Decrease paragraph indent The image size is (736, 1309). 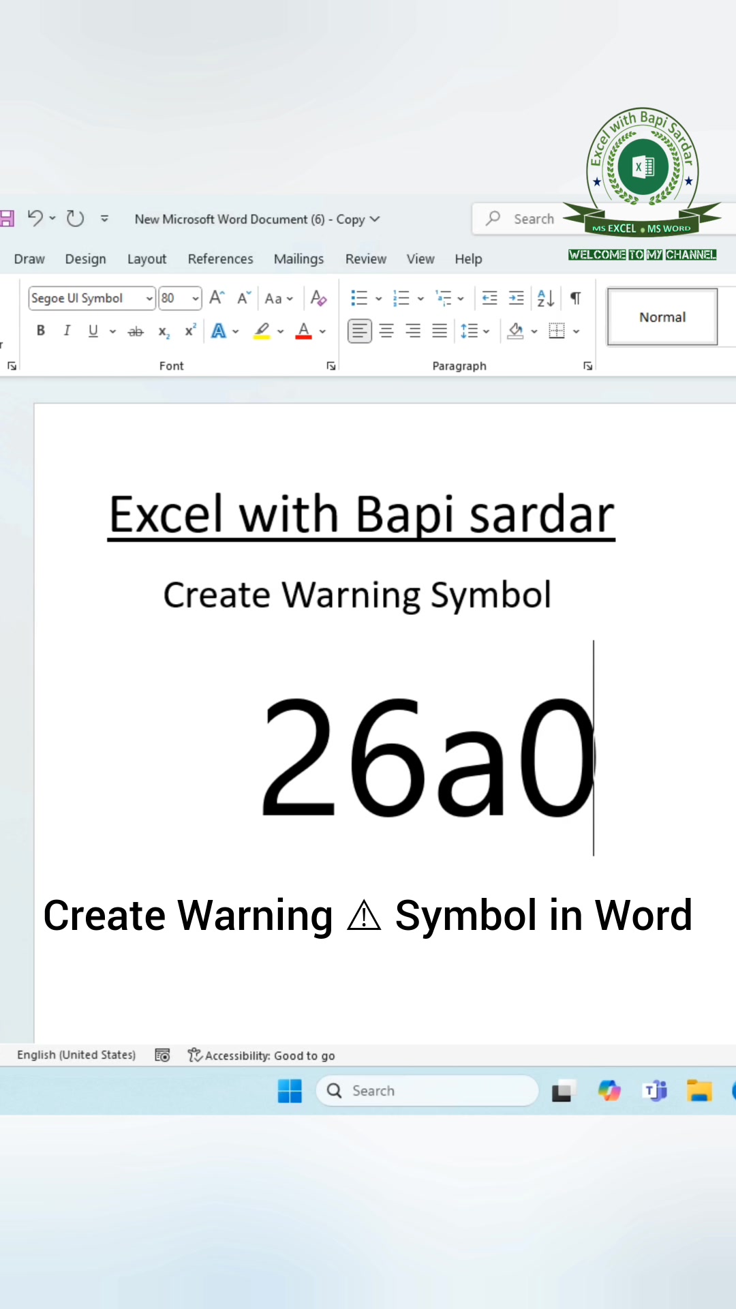click(x=489, y=298)
